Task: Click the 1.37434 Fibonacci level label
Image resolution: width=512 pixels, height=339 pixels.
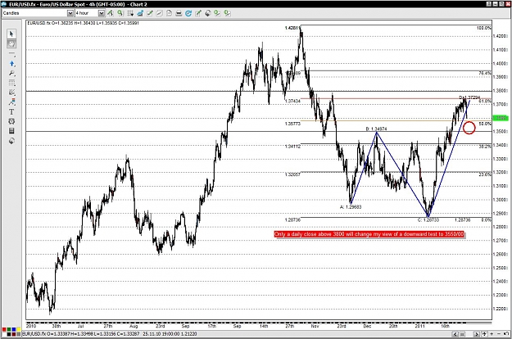Action: (x=292, y=102)
